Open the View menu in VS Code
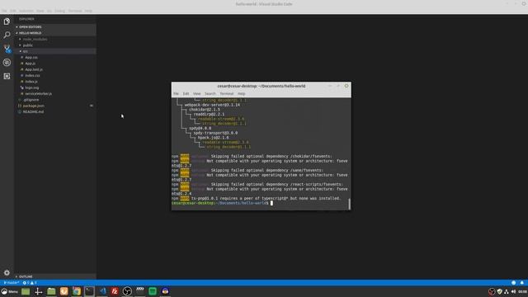The height and width of the screenshot is (297, 528). pos(40,11)
